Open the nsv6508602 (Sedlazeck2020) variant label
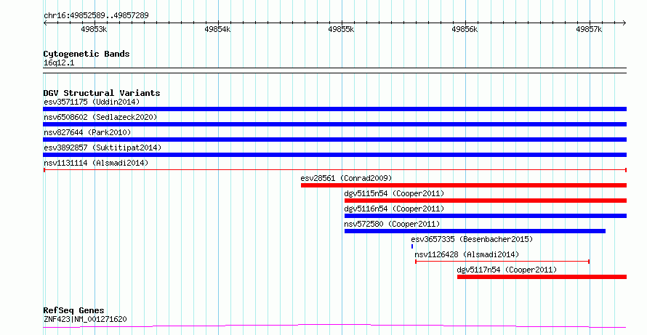 click(x=100, y=117)
